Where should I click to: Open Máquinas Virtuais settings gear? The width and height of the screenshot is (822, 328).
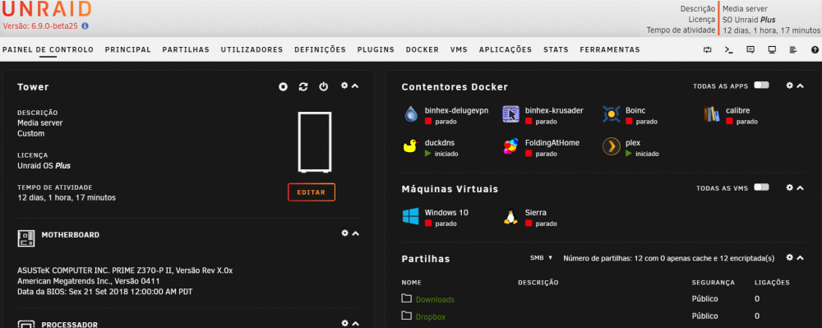click(789, 187)
